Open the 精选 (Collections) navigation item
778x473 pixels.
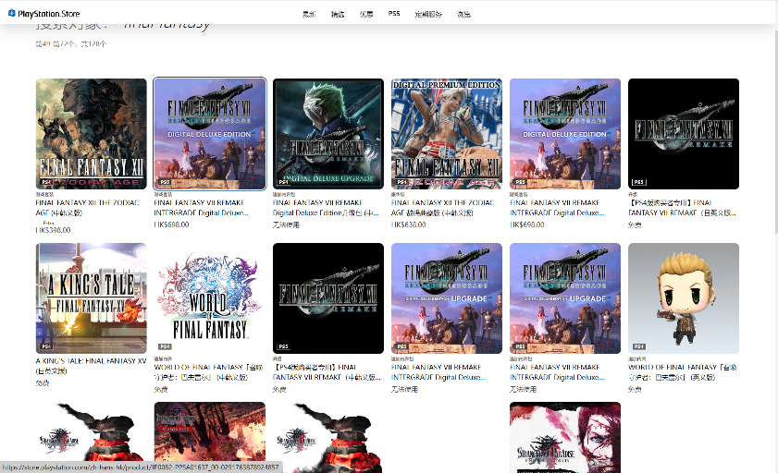[x=338, y=15]
